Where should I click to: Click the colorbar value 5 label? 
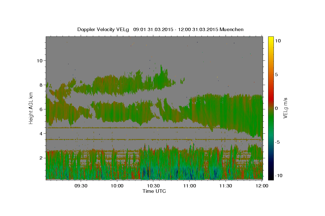pos(276,75)
